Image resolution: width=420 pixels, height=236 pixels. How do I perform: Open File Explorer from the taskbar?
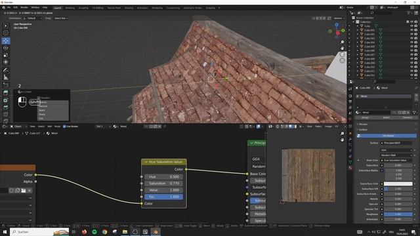tap(125, 231)
